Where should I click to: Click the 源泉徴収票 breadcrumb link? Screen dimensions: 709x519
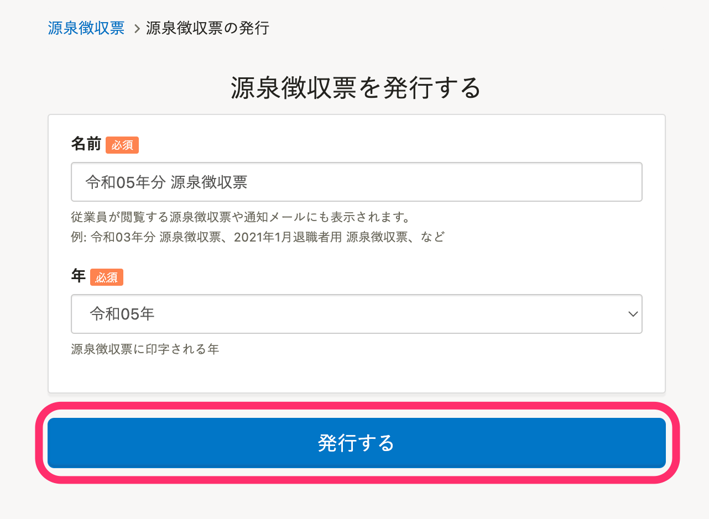pyautogui.click(x=86, y=28)
